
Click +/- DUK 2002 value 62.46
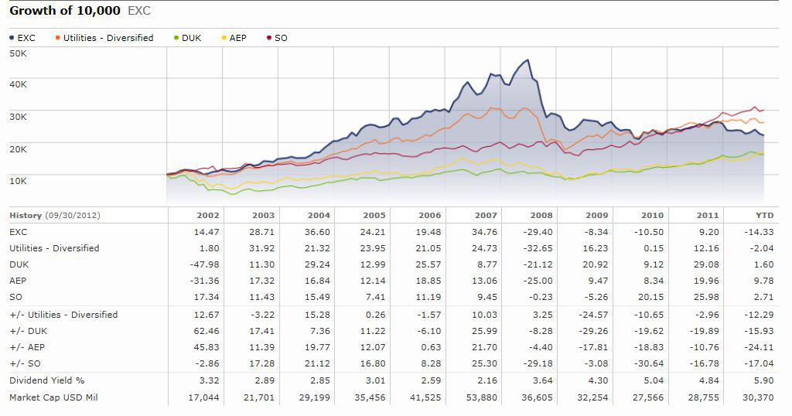pos(207,331)
